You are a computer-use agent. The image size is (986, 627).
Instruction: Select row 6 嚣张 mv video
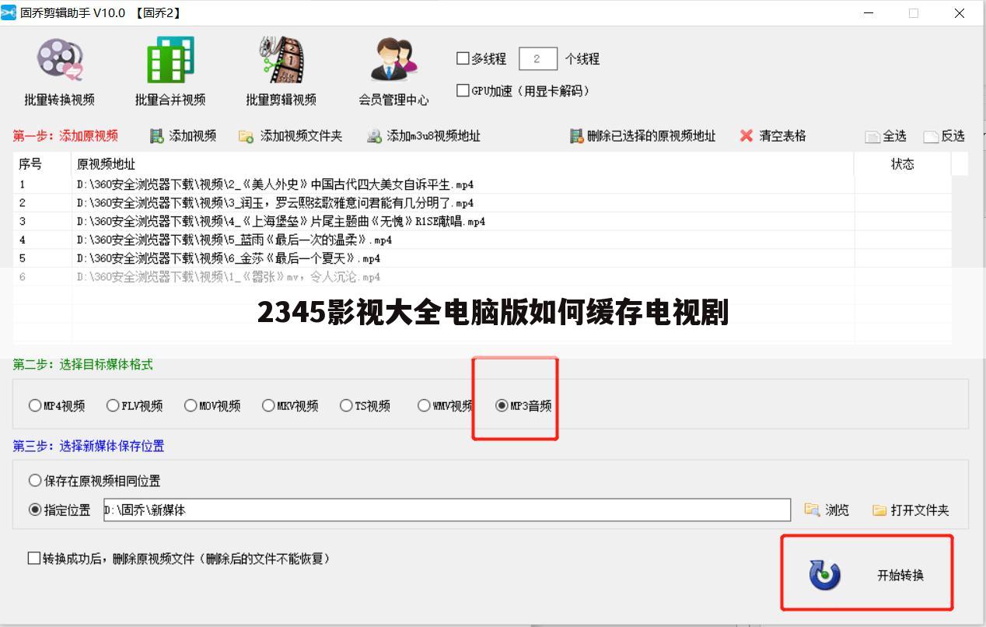pyautogui.click(x=482, y=277)
